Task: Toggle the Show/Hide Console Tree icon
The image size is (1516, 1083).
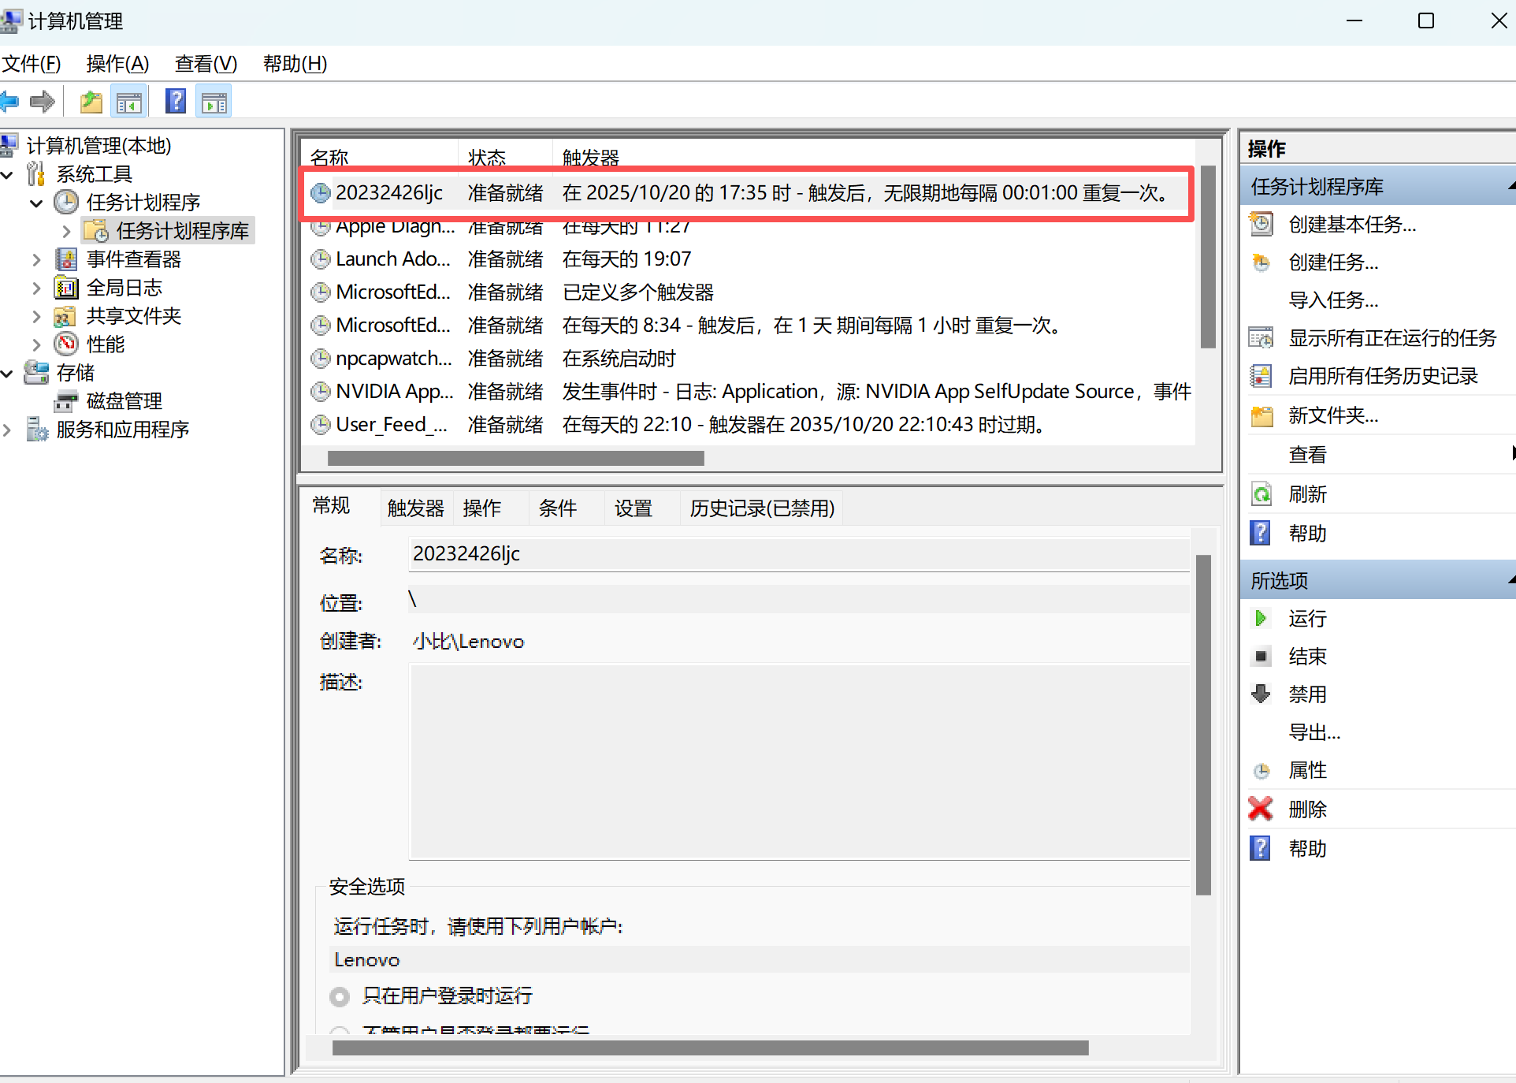Action: point(129,102)
